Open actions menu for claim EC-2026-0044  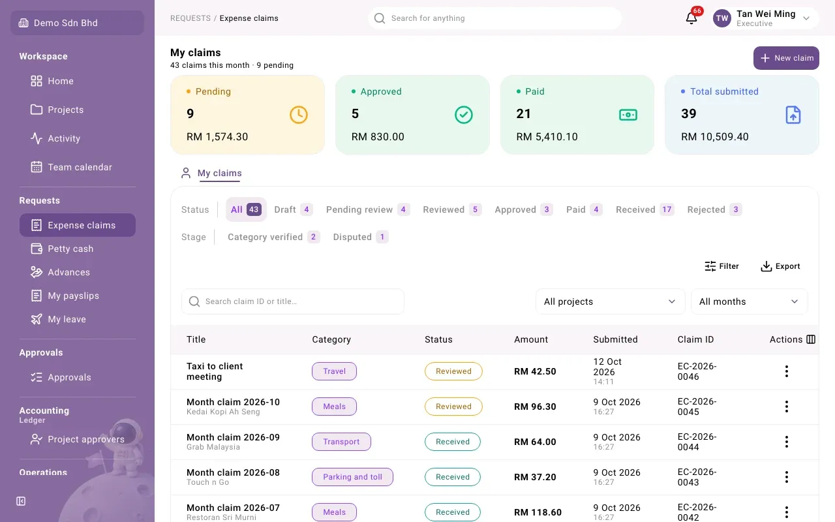point(787,442)
